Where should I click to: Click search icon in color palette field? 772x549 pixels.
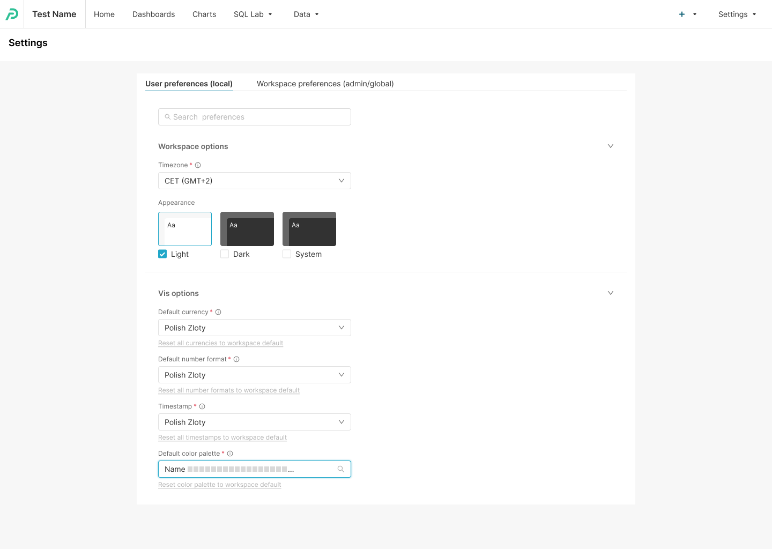click(340, 469)
